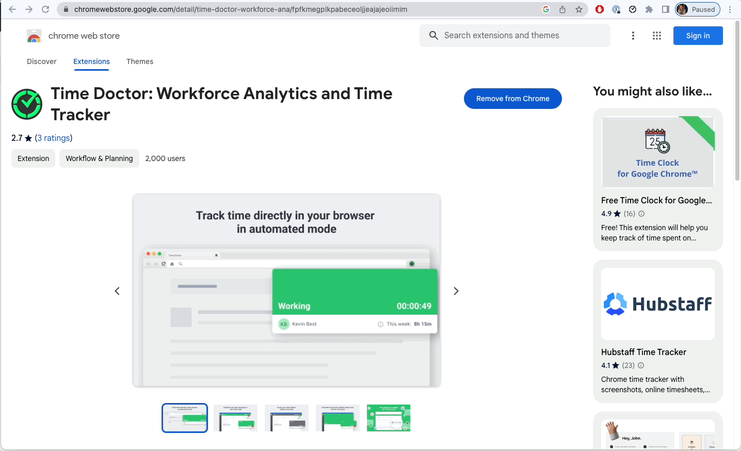The height and width of the screenshot is (451, 741).
Task: Switch to the Discover tab
Action: tap(42, 61)
